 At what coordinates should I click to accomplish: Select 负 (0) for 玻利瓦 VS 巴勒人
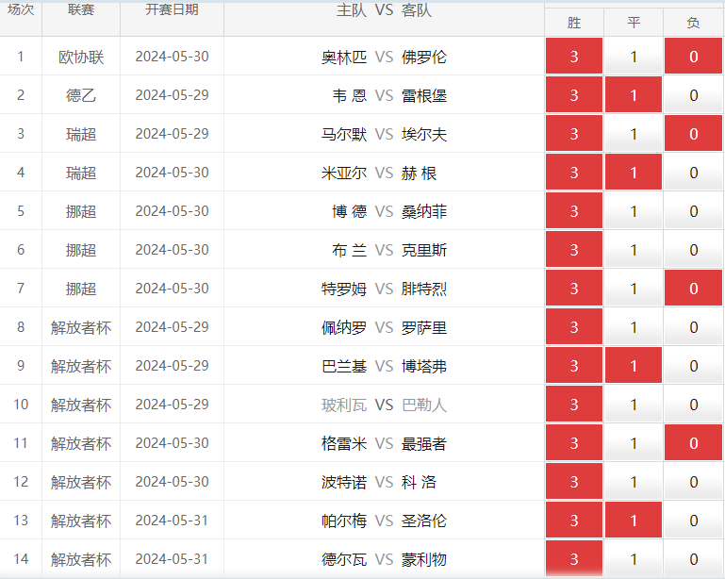(693, 405)
